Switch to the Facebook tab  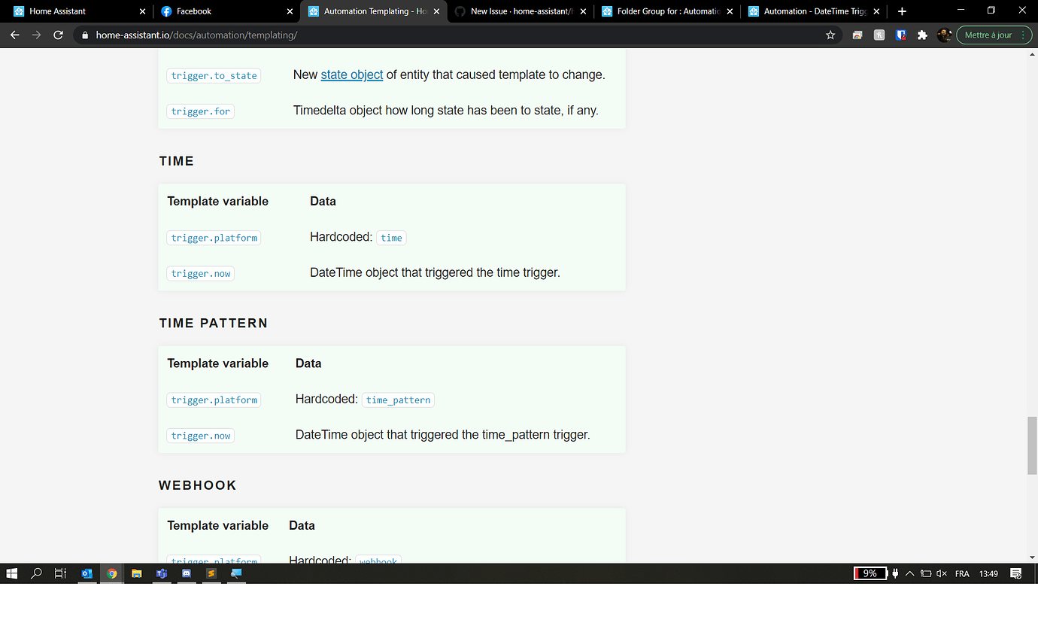pos(218,11)
